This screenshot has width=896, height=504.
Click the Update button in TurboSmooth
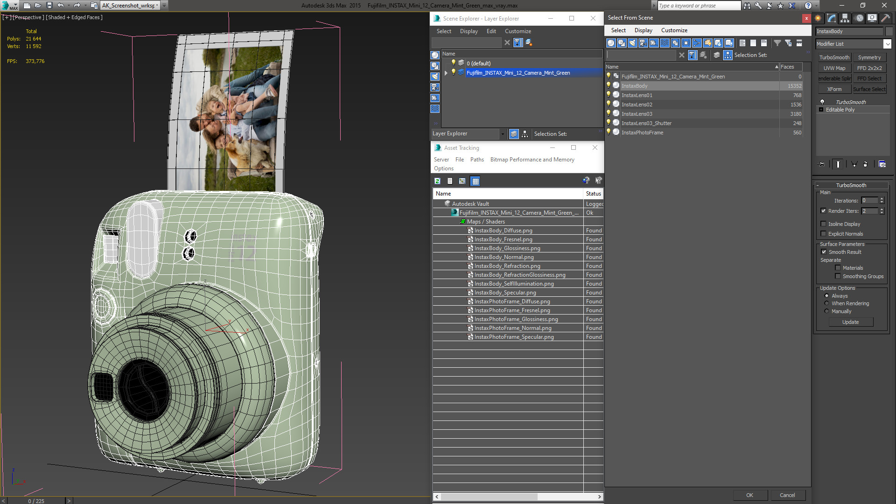coord(850,322)
